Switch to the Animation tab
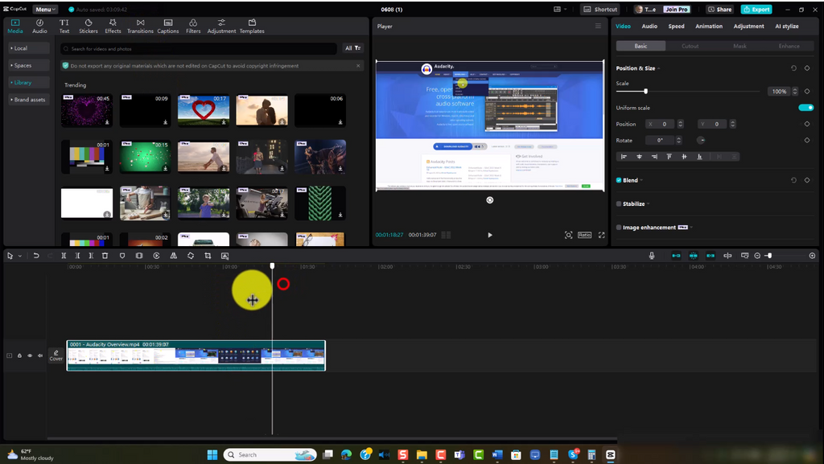Viewport: 824px width, 464px height. 708,26
